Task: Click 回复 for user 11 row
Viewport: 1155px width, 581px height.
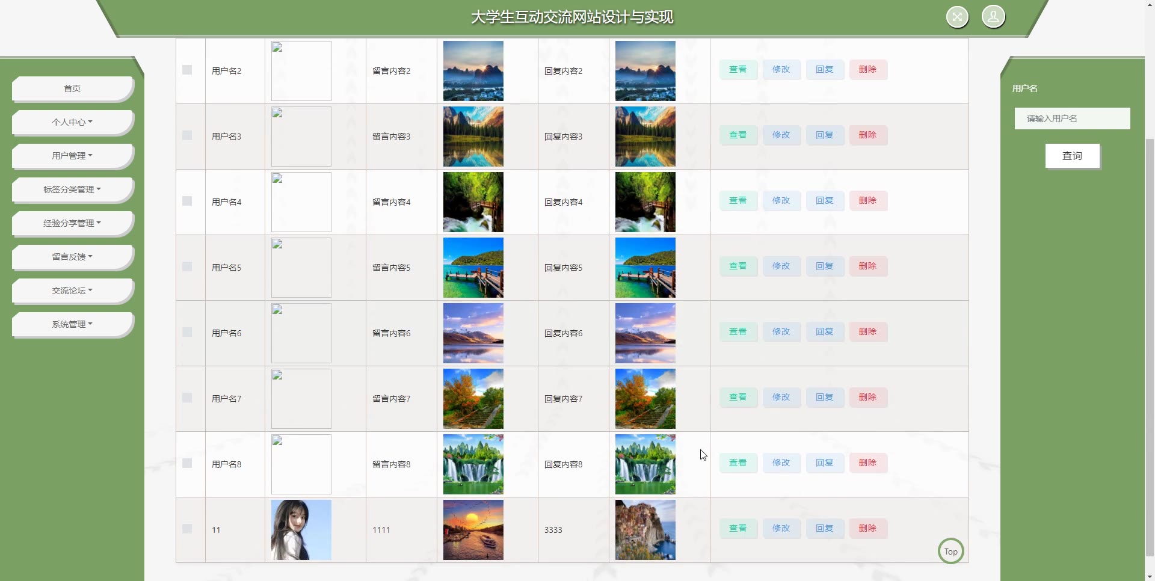Action: click(x=825, y=528)
